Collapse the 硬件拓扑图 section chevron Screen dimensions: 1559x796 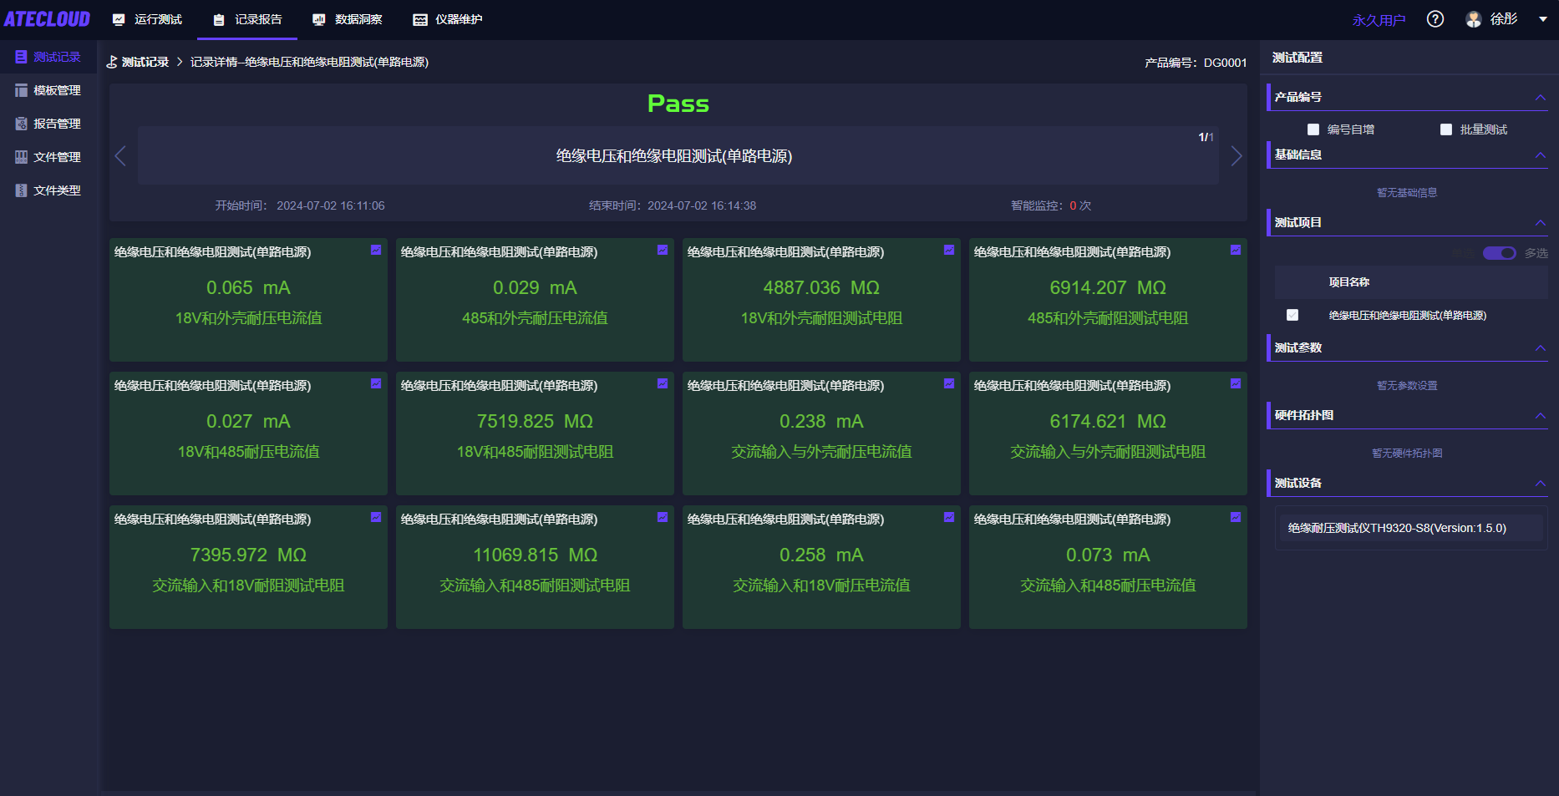coord(1541,416)
